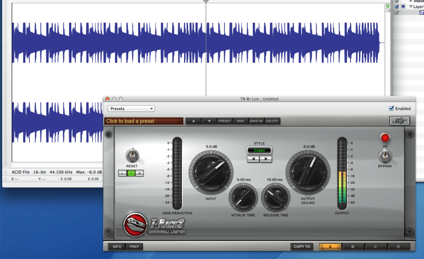The height and width of the screenshot is (259, 424).
Task: Uncheck the Enabled checkbox in the plugin window
Action: coord(391,108)
